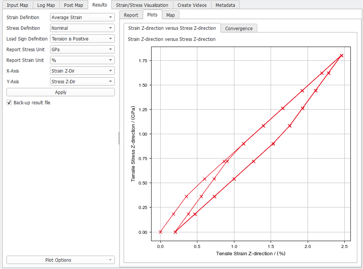Expand the X-Axis dropdown
363x269 pixels.
click(x=82, y=71)
